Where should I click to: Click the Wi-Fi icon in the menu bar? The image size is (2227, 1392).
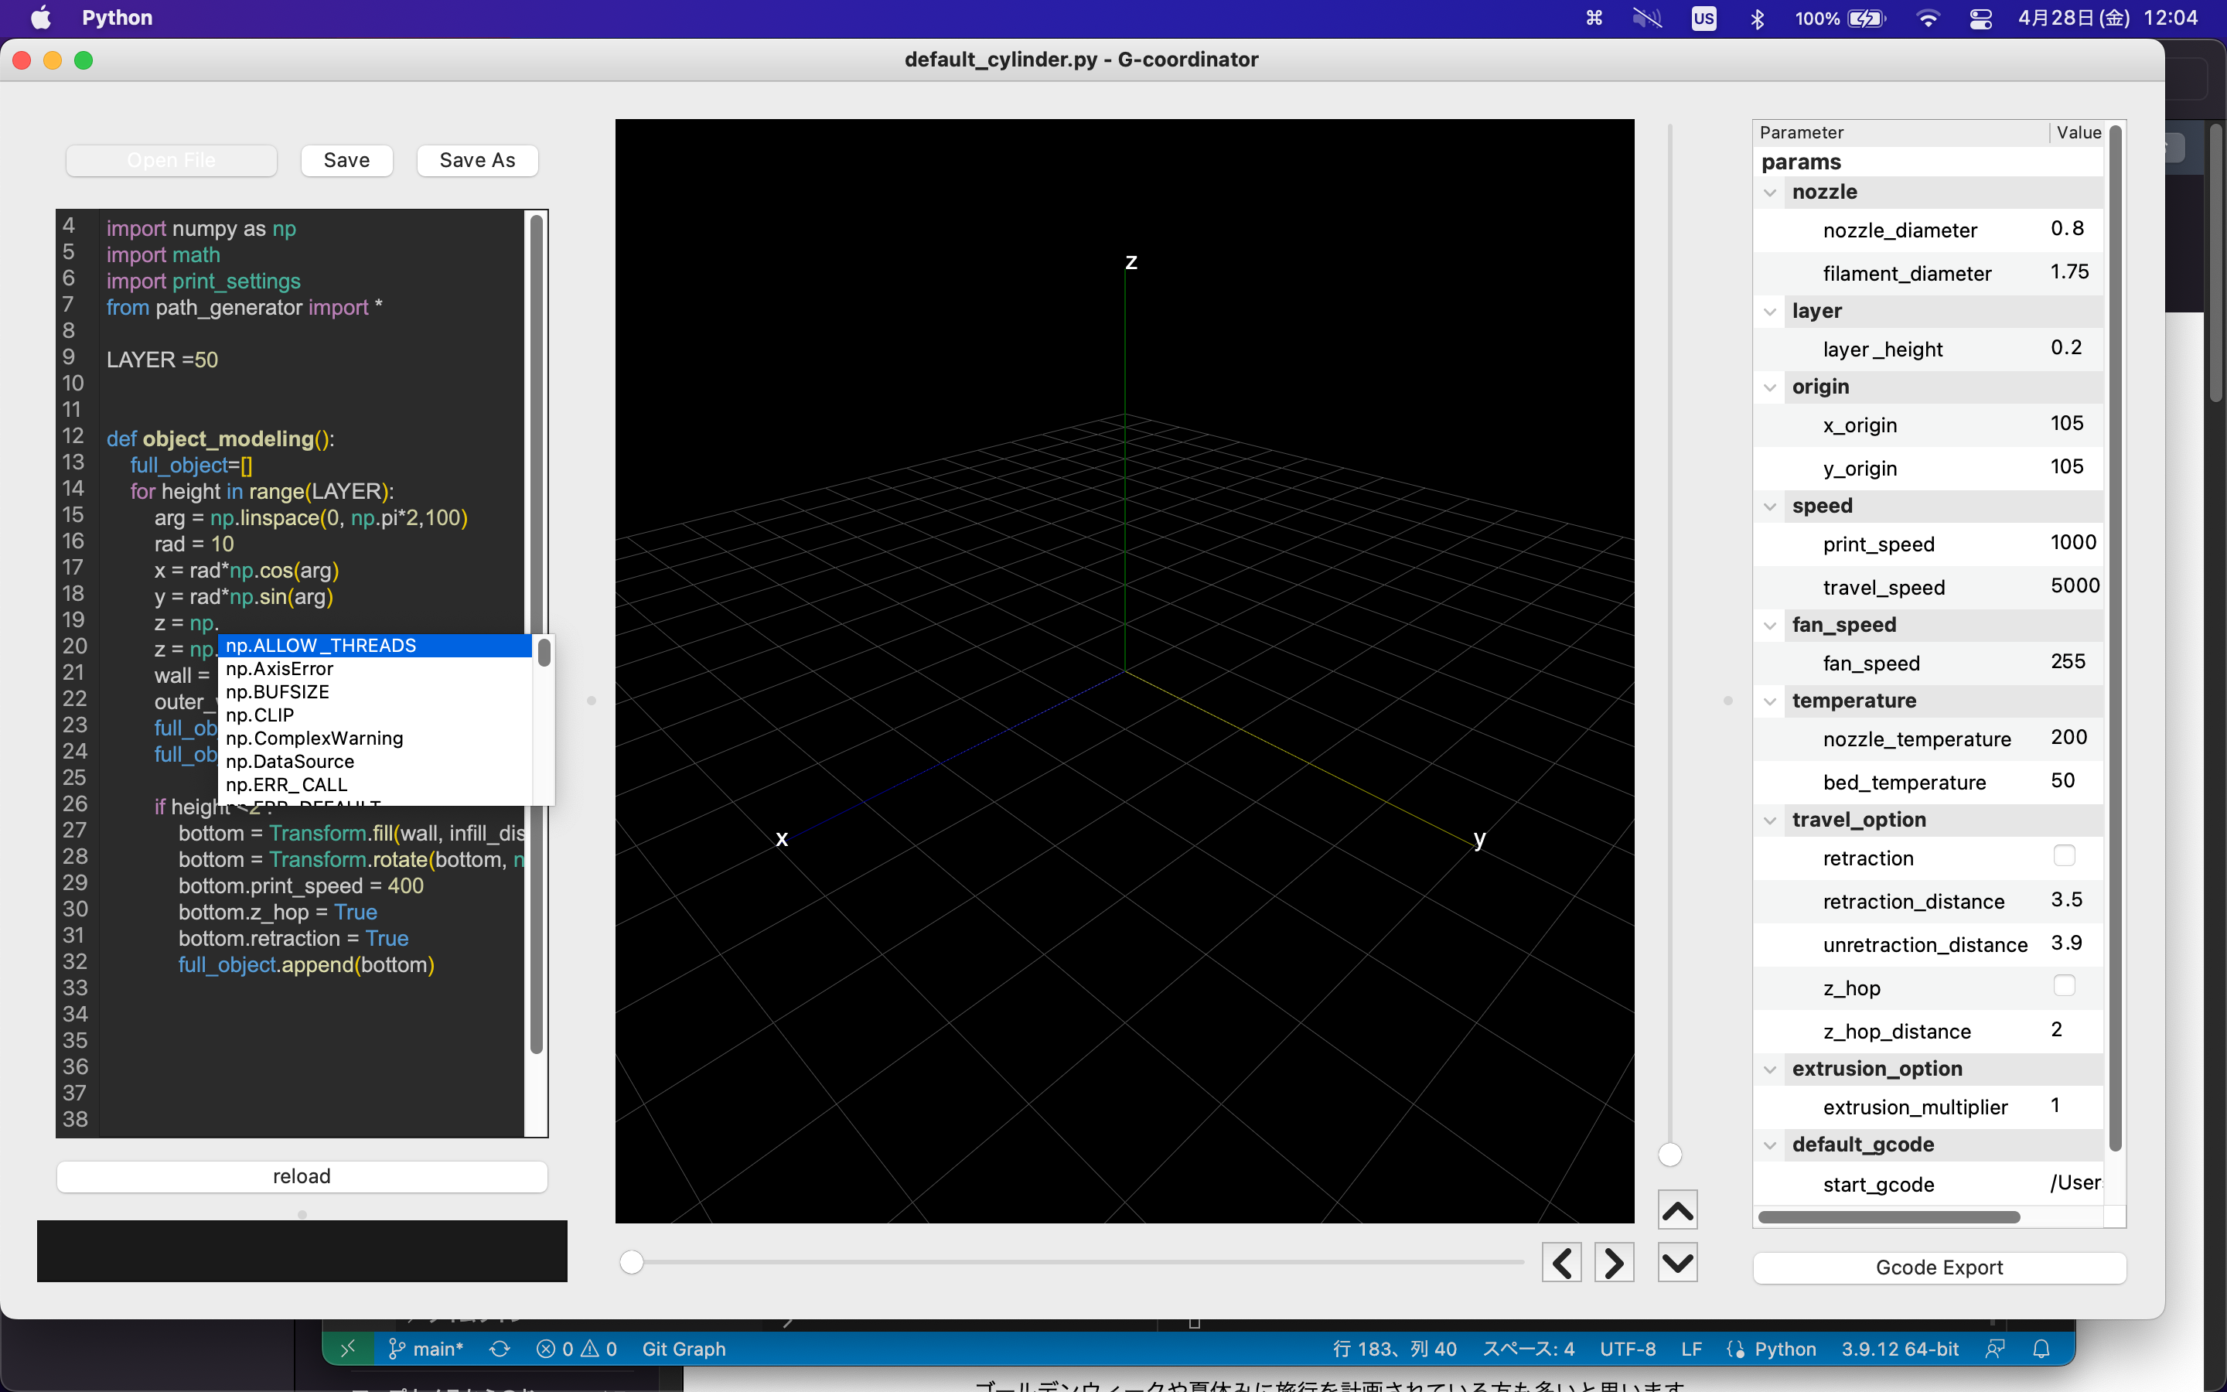(x=1928, y=18)
